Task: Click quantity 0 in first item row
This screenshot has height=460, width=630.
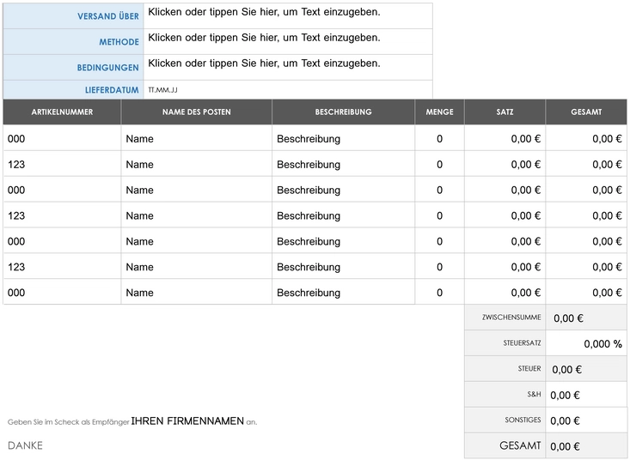Action: [x=439, y=139]
